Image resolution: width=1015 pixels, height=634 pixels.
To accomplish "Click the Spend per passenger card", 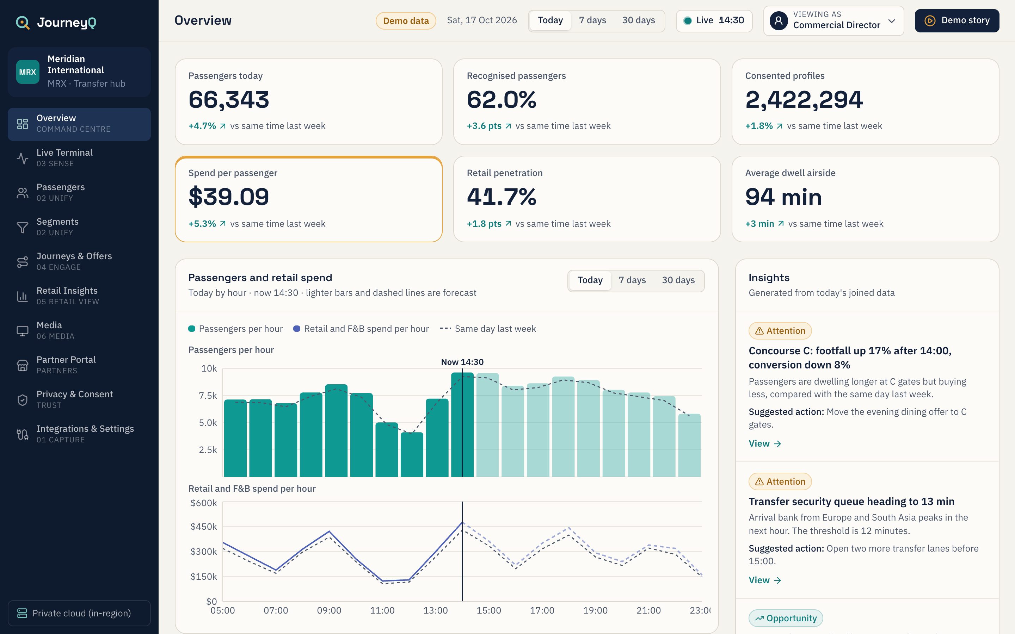I will [x=309, y=199].
